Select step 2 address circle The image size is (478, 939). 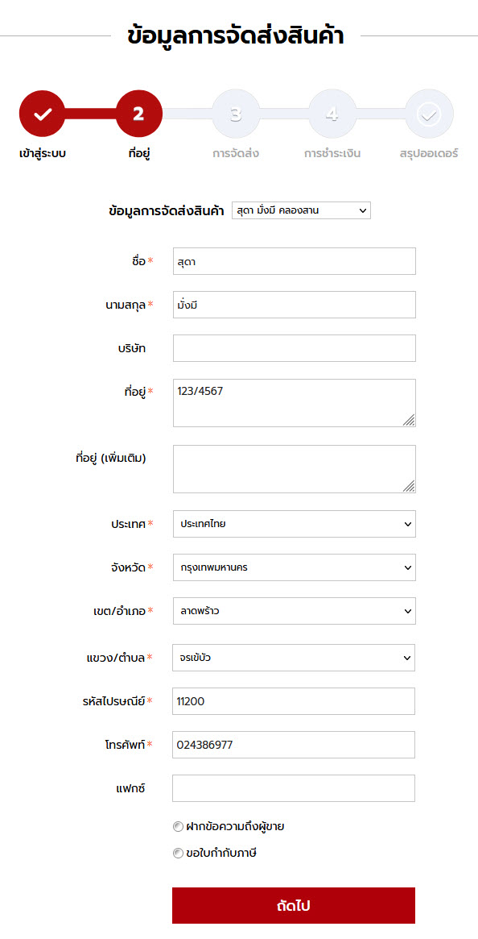138,114
